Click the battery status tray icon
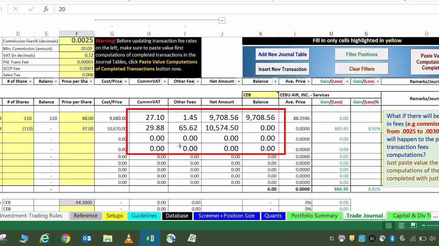439x246 pixels. point(423,238)
